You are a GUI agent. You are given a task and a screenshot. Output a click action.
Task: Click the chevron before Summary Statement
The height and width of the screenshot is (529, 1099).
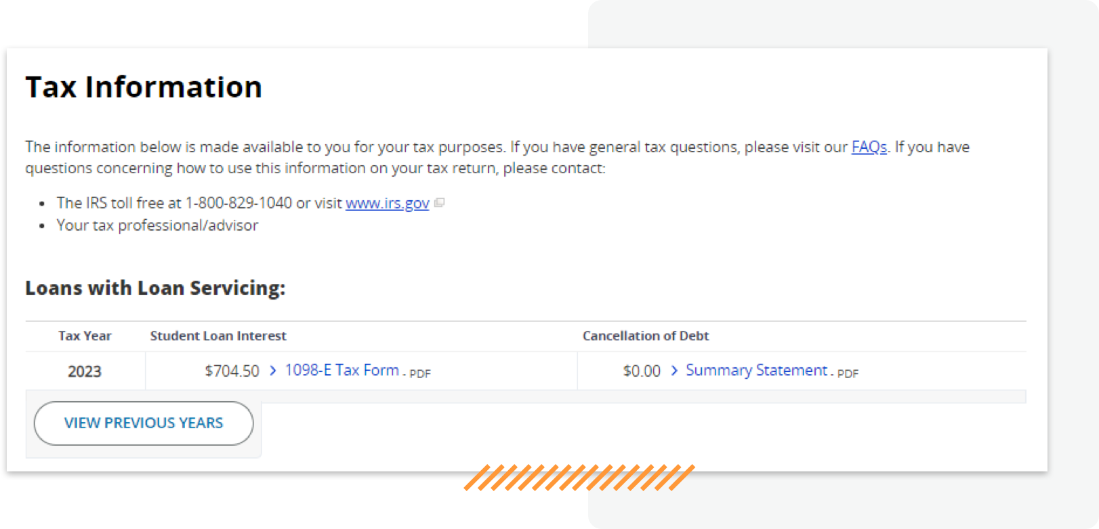click(674, 371)
